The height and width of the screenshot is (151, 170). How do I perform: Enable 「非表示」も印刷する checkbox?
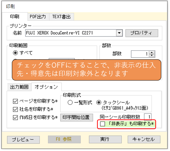click(x=103, y=124)
